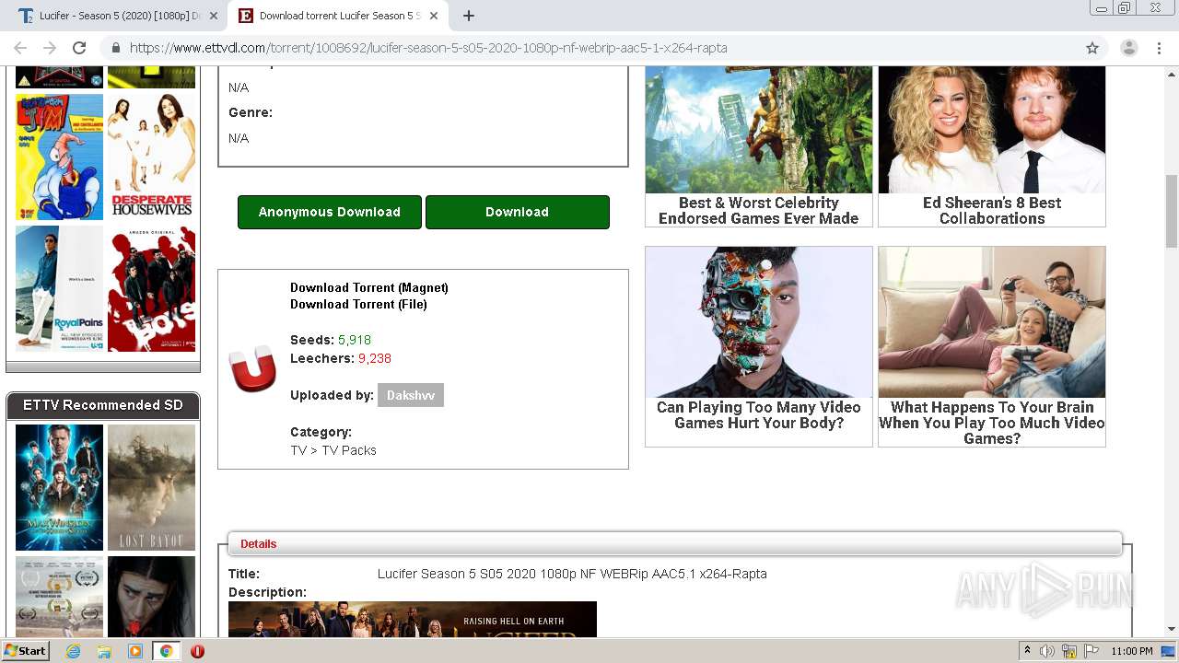
Task: Click the Seeds count 5,918
Action: pyautogui.click(x=355, y=340)
